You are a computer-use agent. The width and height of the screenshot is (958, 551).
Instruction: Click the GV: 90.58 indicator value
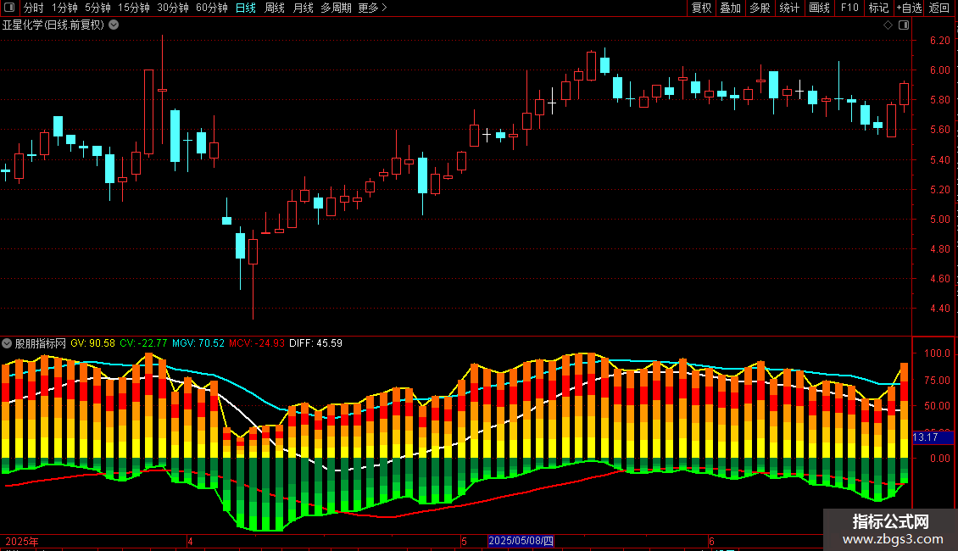point(93,343)
